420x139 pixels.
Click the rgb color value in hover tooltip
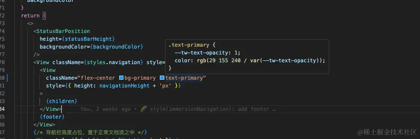point(260,60)
